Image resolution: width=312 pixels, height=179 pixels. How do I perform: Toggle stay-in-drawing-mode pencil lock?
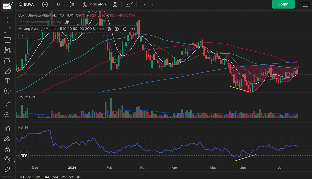[x=7, y=139]
